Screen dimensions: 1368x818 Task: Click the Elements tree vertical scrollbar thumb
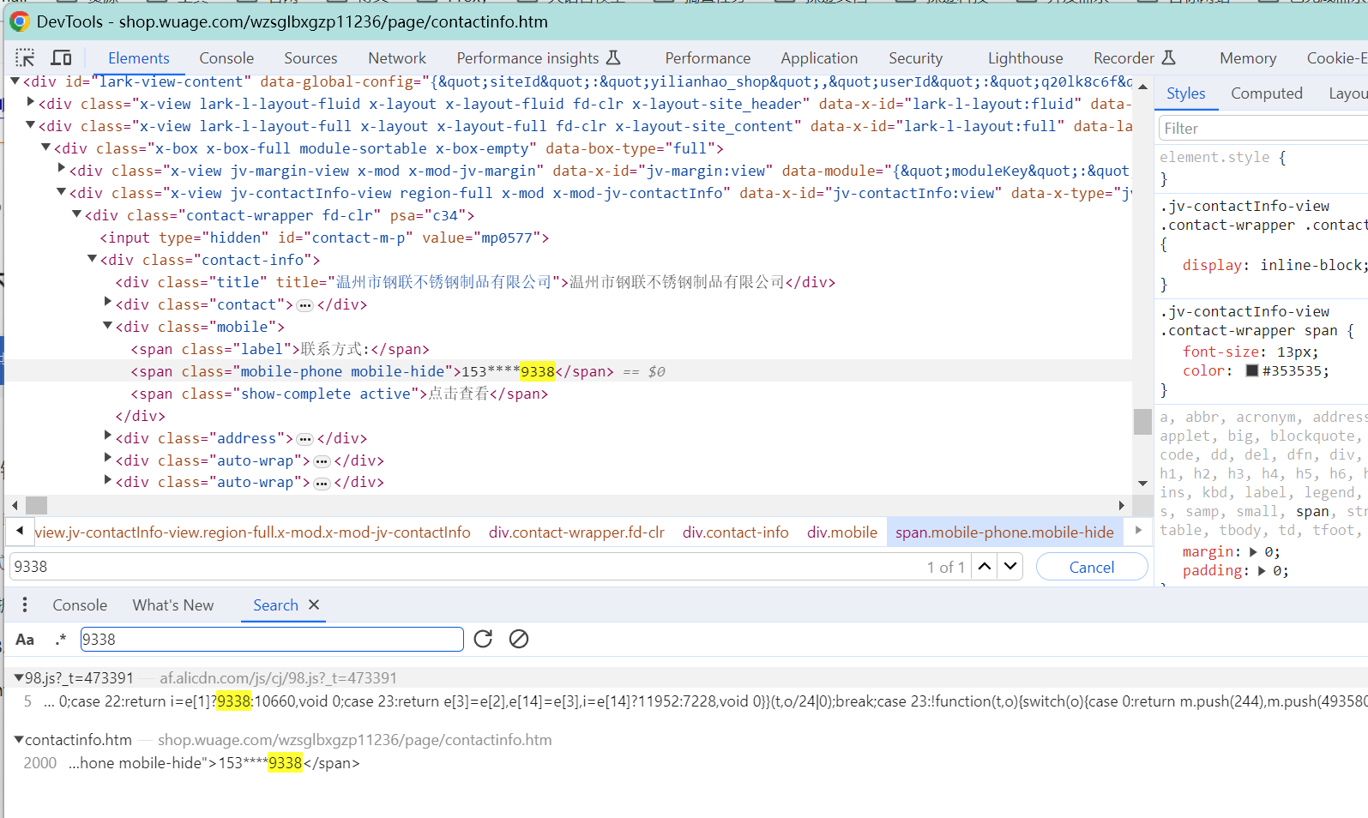pyautogui.click(x=1142, y=421)
